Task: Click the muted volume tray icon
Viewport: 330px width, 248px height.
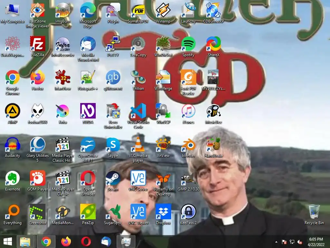Action: [x=300, y=242]
